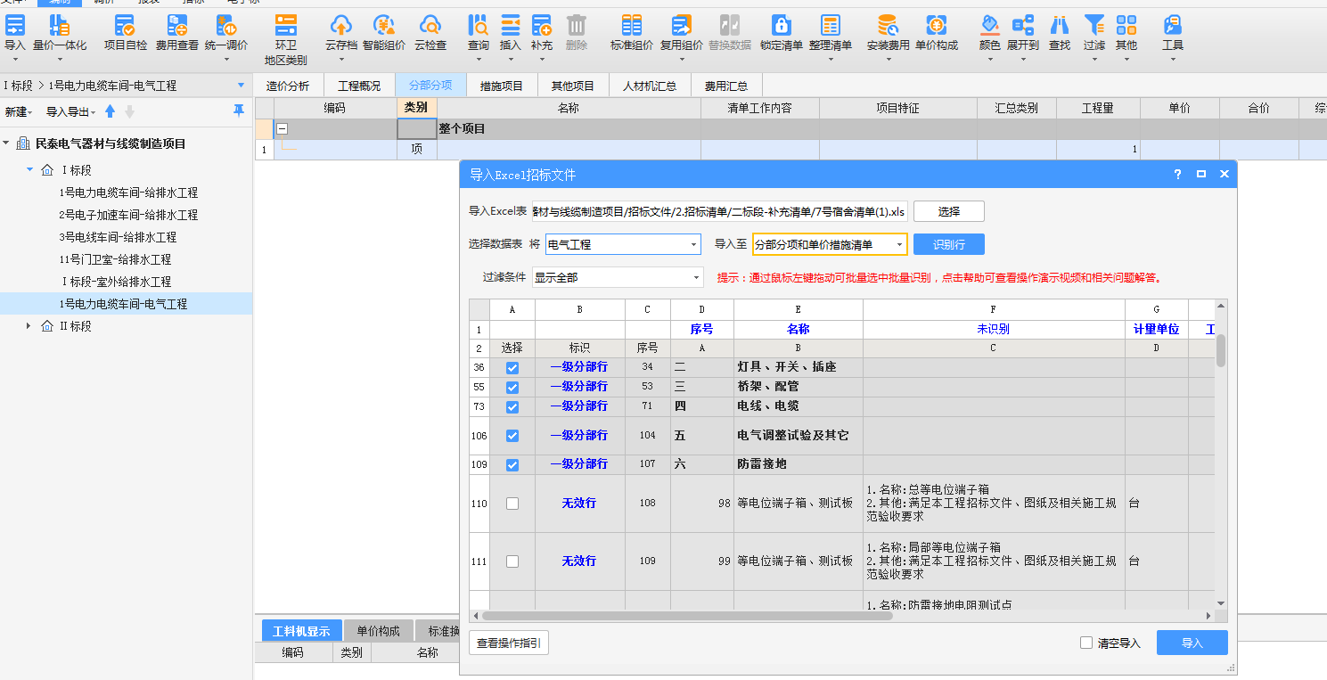The image size is (1327, 680).
Task: Select 2号电子加速车间-给排水工程 in tree
Action: 128,215
